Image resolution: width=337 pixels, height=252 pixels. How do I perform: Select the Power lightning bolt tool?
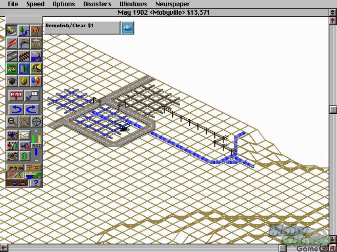(x=12, y=43)
